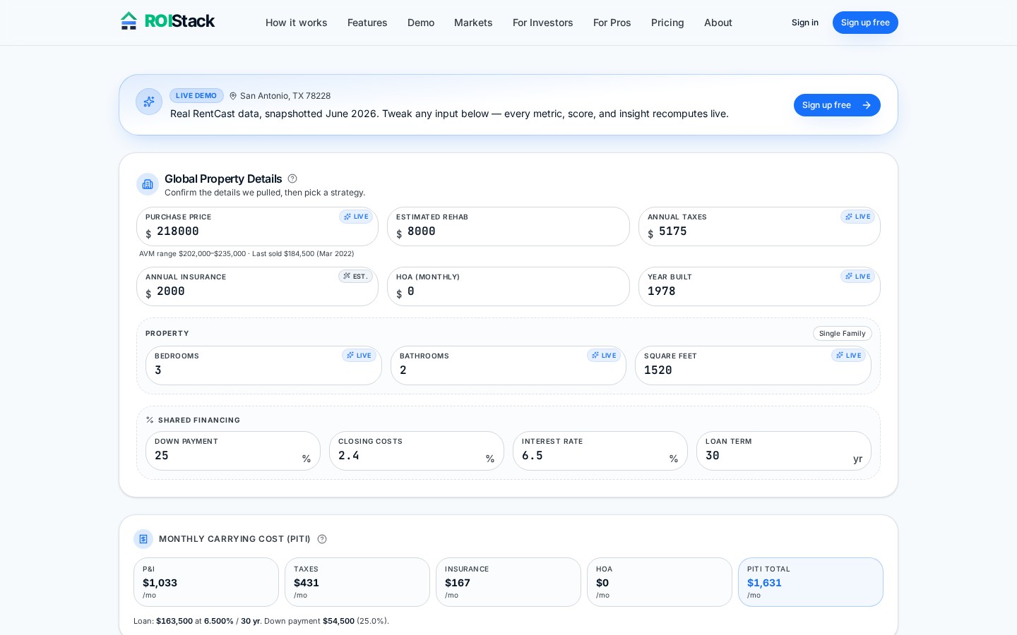Click the Confirm the details subtitle text
1017x635 pixels.
click(265, 193)
